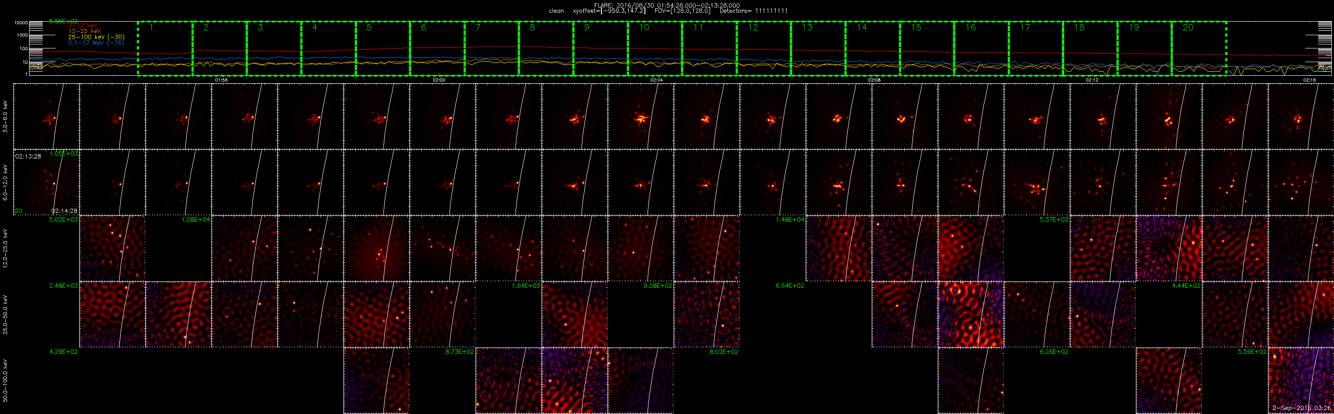Click the orange 12-25 keV legend entry

click(x=85, y=31)
